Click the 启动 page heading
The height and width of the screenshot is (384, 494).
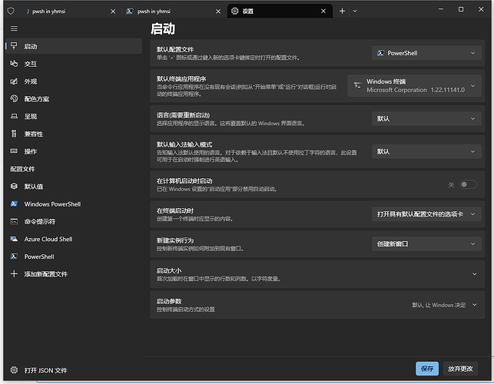click(163, 28)
